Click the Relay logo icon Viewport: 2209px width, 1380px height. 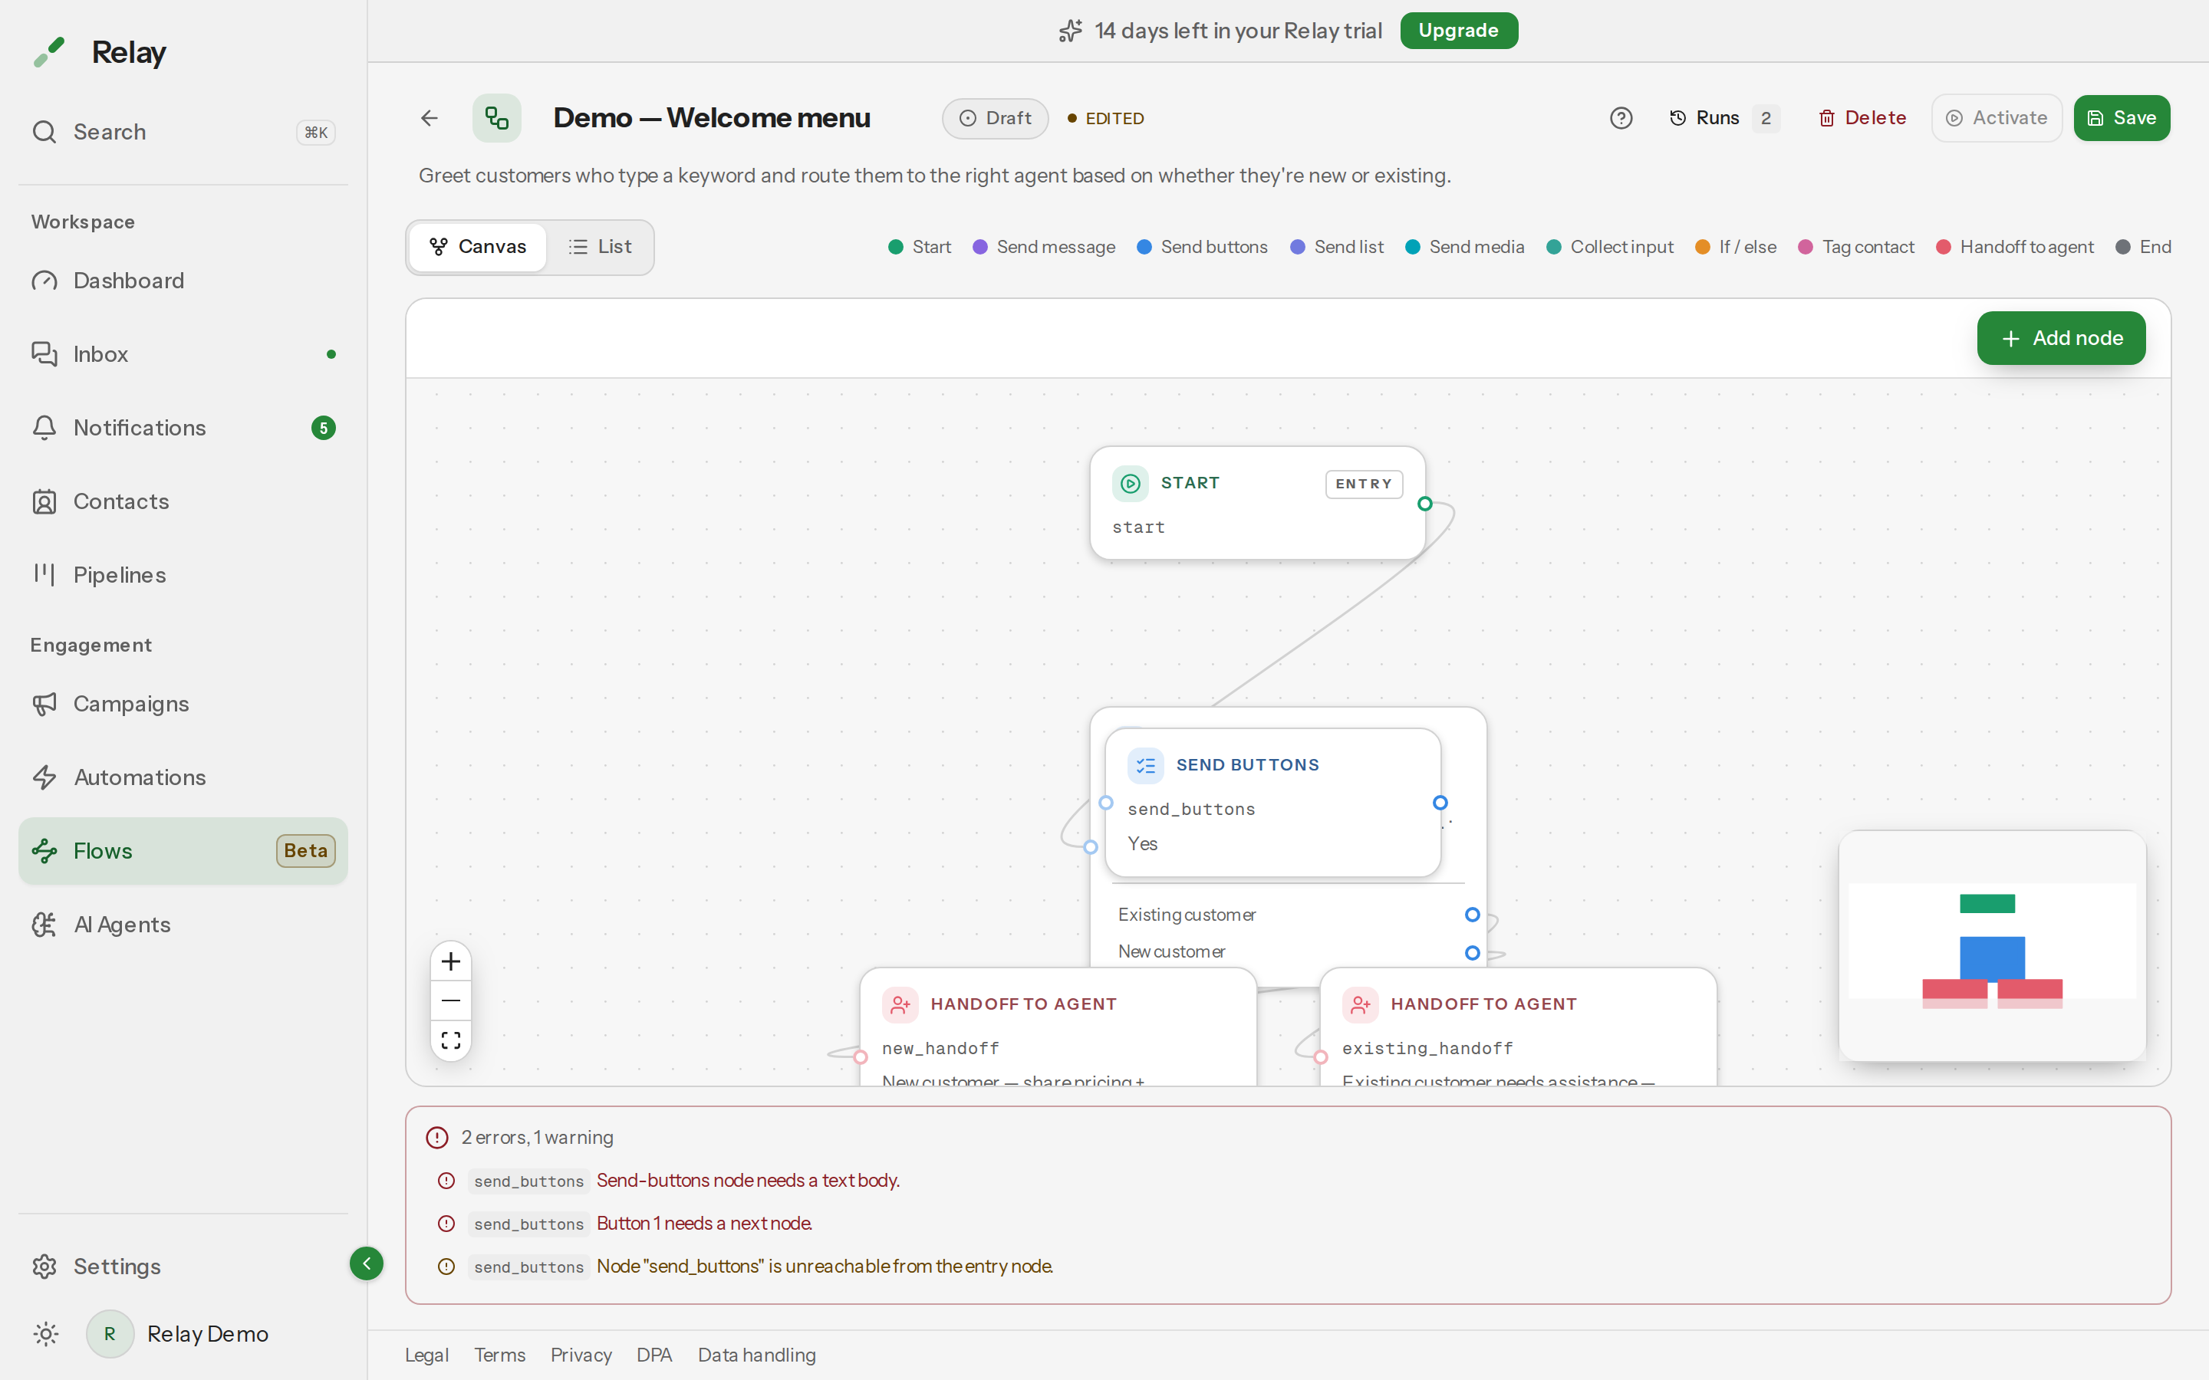(49, 52)
